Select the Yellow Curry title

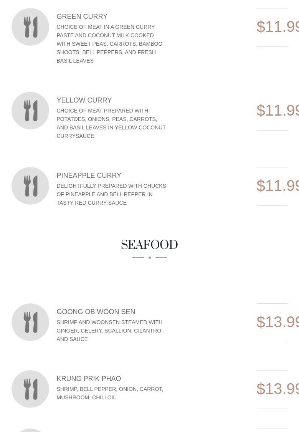(x=84, y=100)
